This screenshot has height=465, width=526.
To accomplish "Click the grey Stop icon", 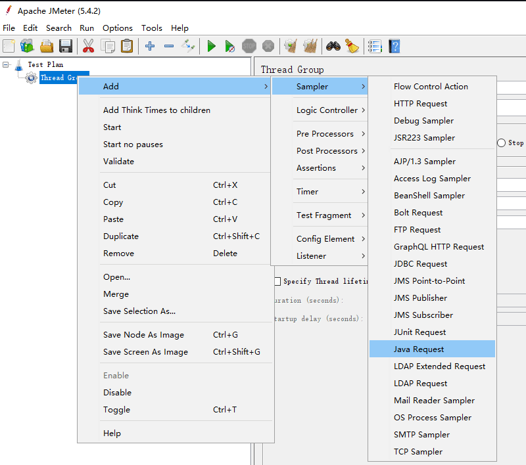I will point(249,46).
